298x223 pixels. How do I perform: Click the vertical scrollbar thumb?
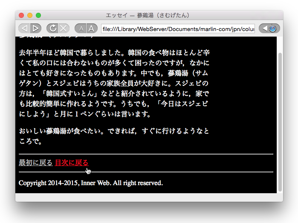[x=280, y=119]
